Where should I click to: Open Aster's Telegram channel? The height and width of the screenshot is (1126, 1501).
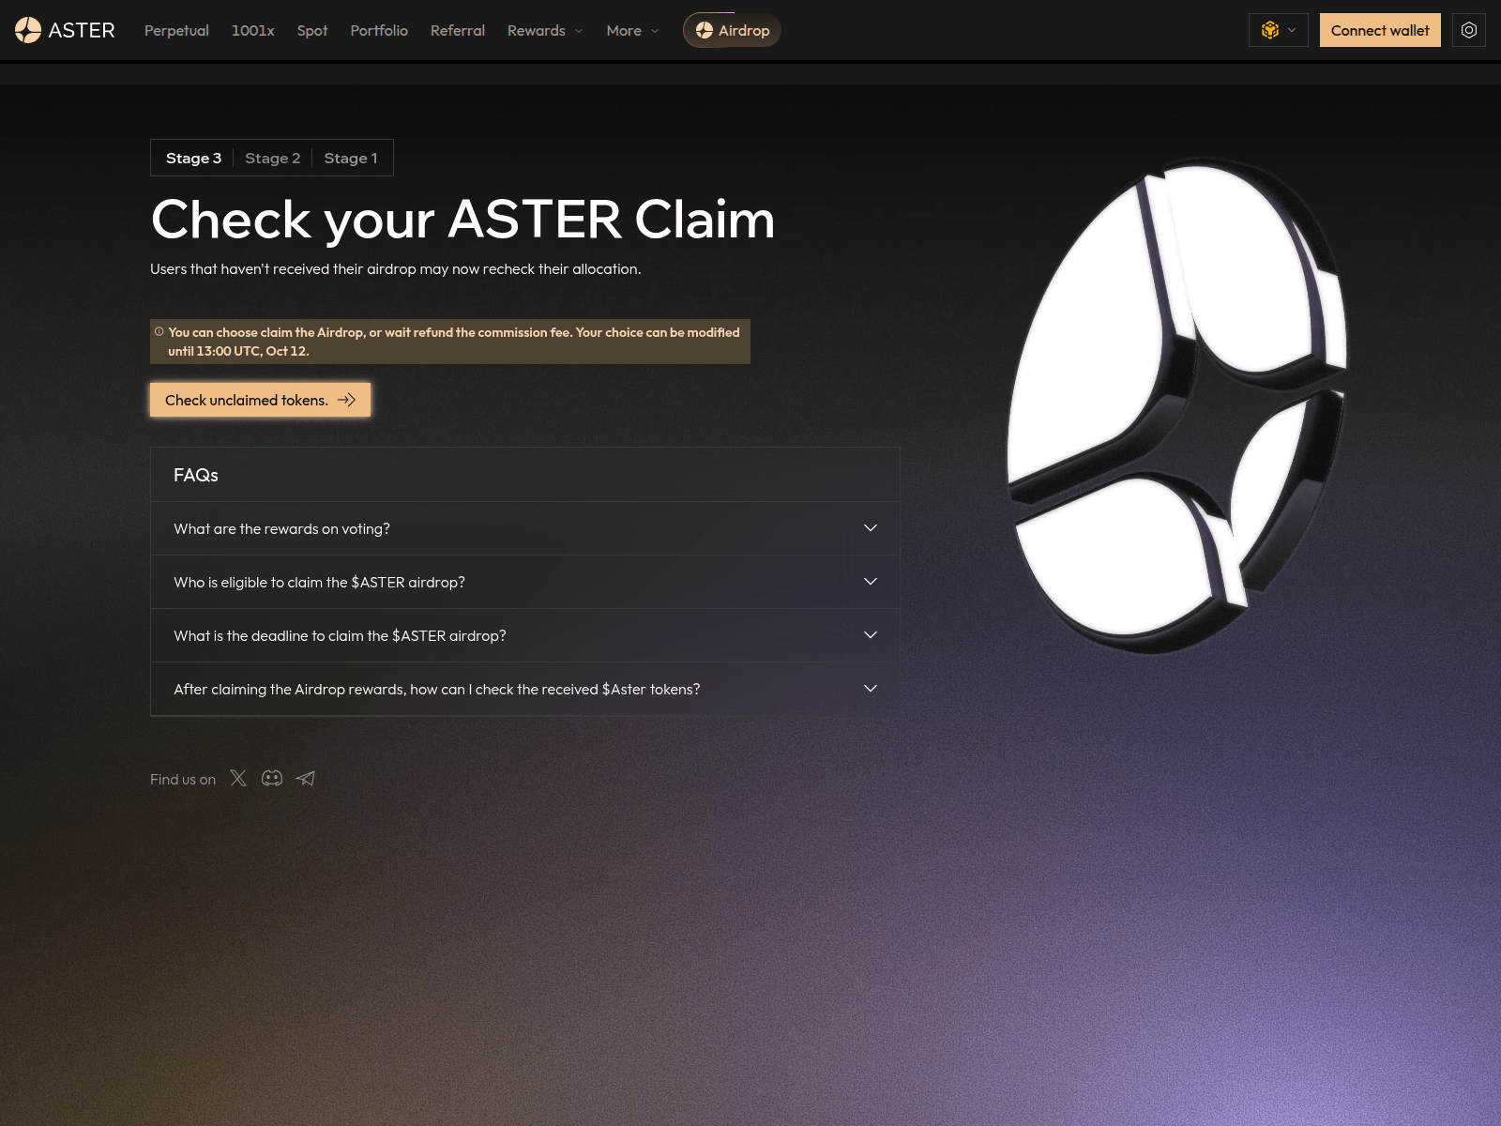pyautogui.click(x=305, y=778)
